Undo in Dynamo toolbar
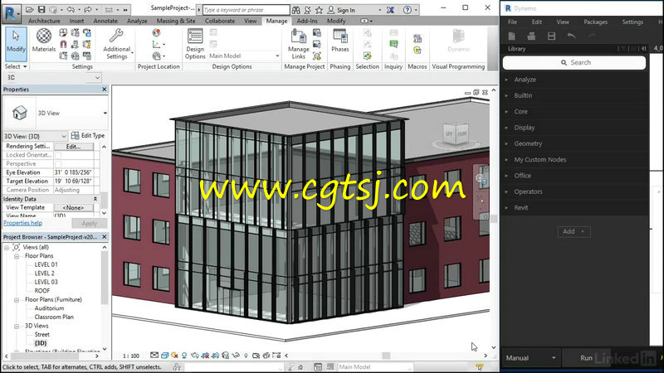 click(571, 36)
